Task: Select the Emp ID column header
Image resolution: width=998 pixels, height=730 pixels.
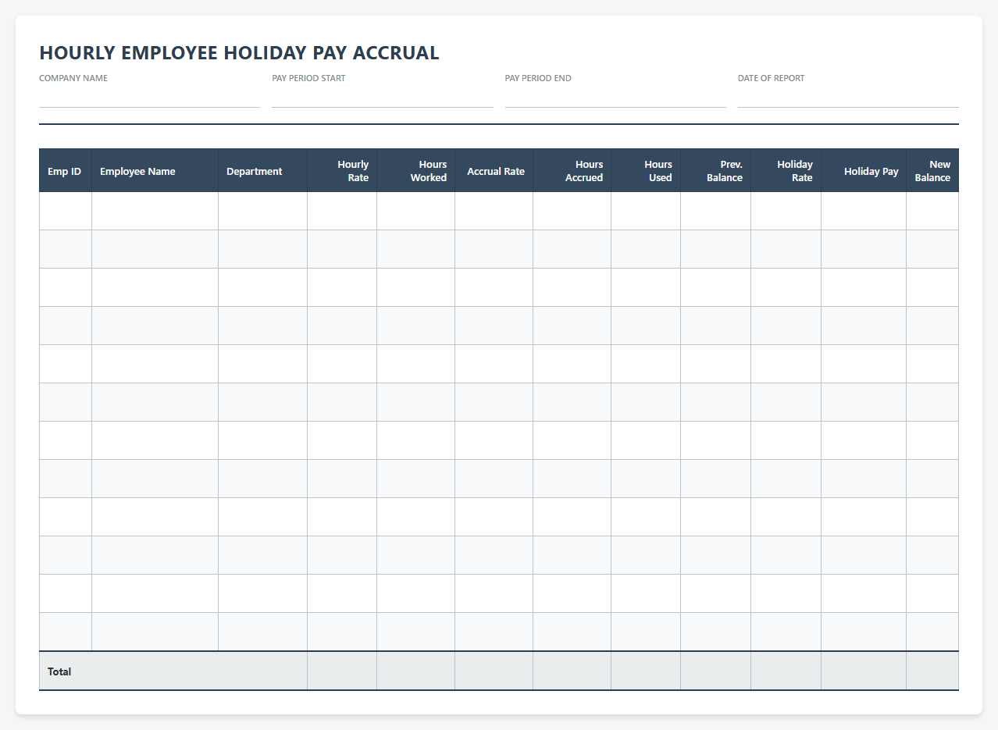Action: [x=66, y=171]
